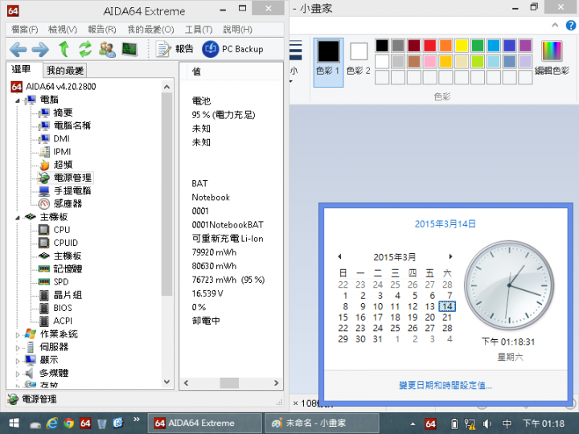
Task: Select the 晶片組 chipset item
Action: (68, 295)
